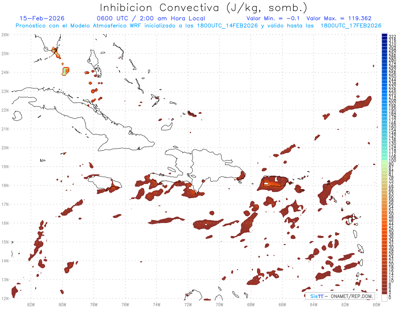Click the "68W" longitude label
Viewport: 400px width, 309px height.
coord(251,304)
